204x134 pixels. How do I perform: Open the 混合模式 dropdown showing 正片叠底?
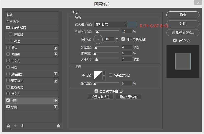pyautogui.click(x=110, y=25)
